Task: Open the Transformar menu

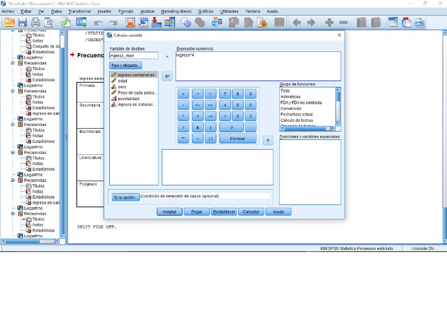Action: coord(79,11)
